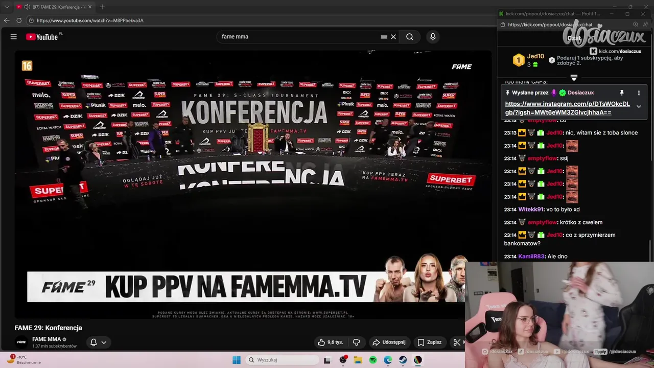The height and width of the screenshot is (368, 654).
Task: Click emptyflow message 'krótko z cwelem'
Action: 581,222
